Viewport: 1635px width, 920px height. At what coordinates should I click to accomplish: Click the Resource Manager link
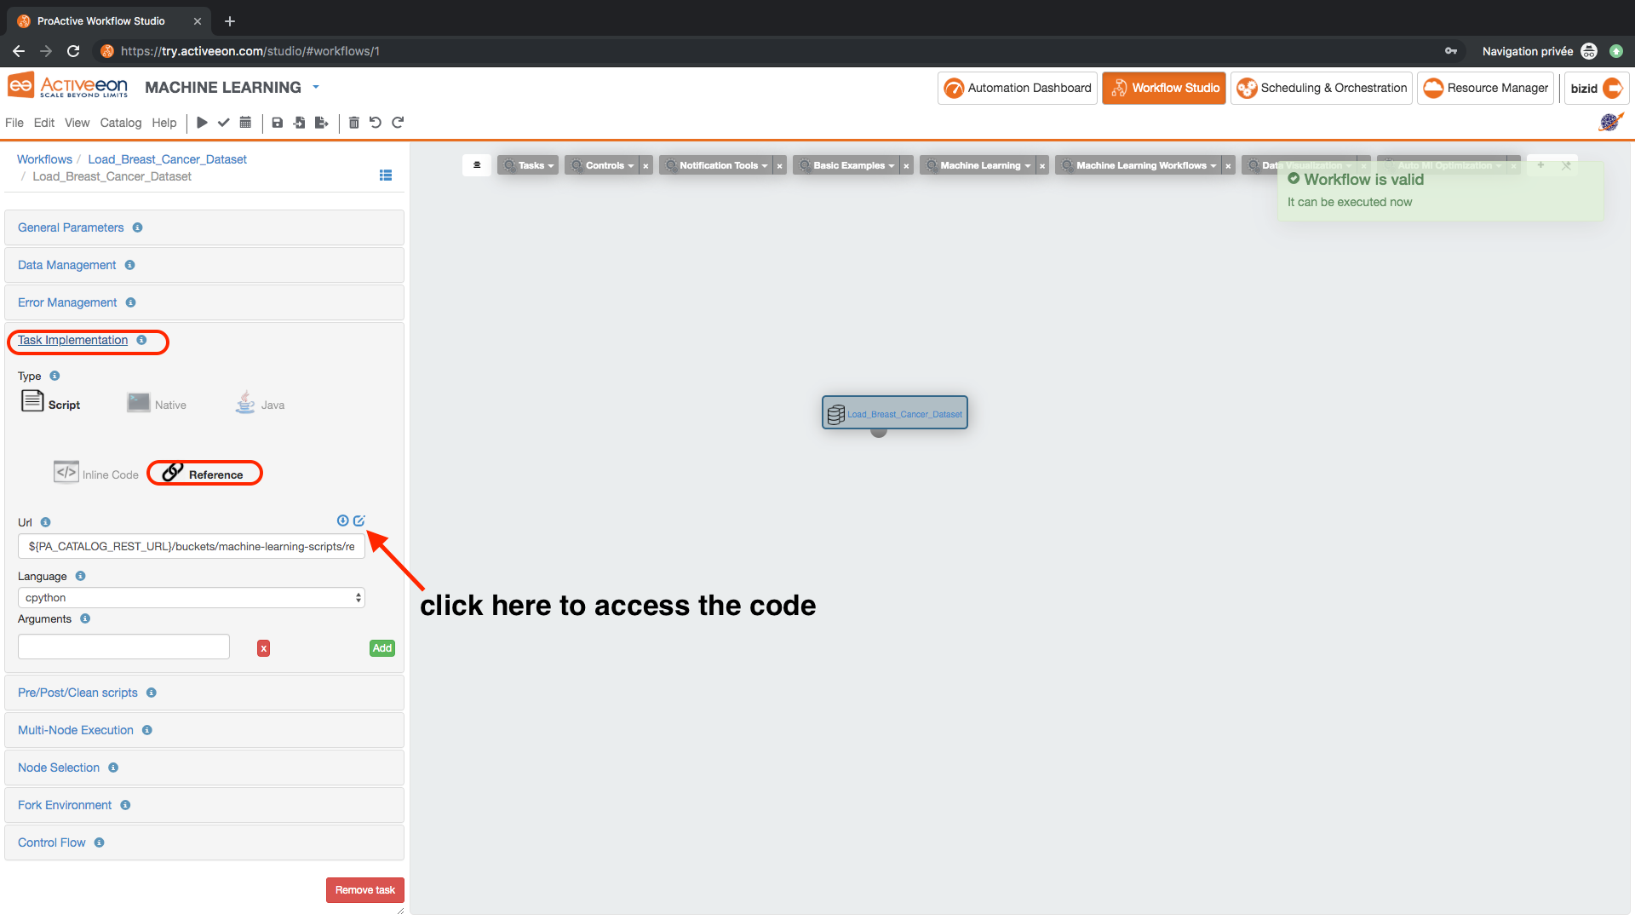1487,88
